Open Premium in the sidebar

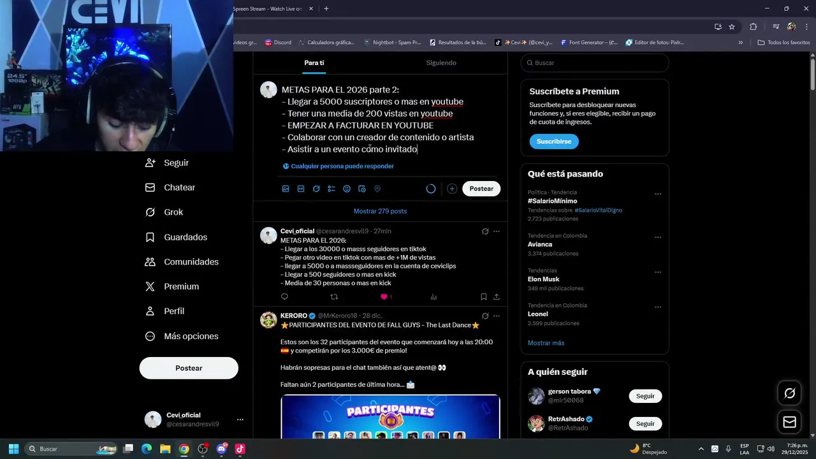172,287
